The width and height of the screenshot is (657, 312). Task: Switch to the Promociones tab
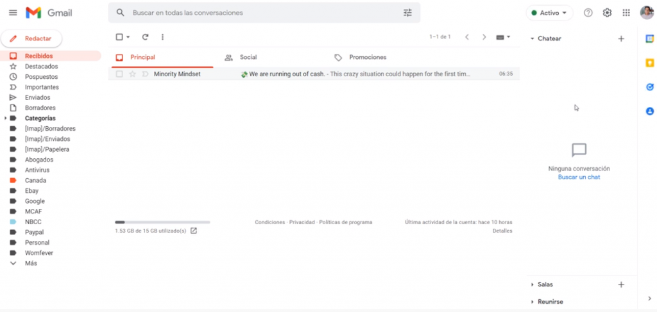(x=367, y=58)
